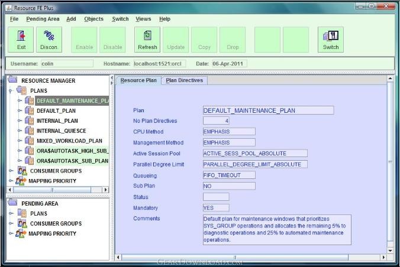This screenshot has height=267, width=400.
Task: Click the Queueing field FIFO_TIMEOUT
Action: point(229,175)
